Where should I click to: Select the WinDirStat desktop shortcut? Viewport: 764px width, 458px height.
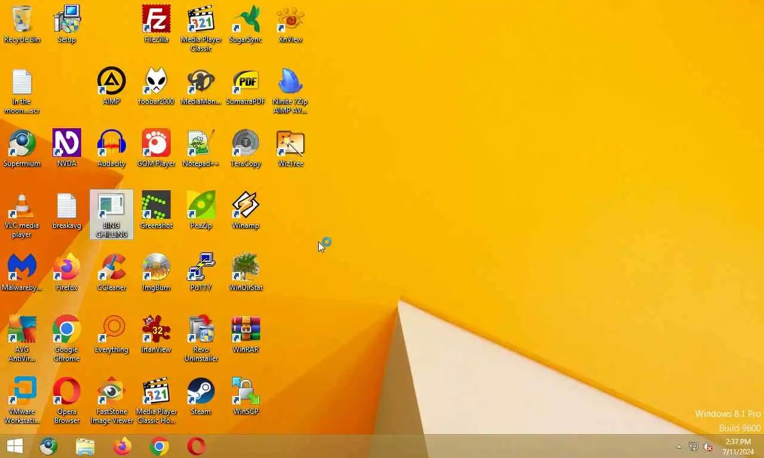(x=246, y=273)
